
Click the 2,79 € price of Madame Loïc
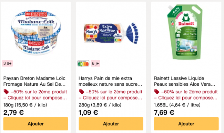coord(13,112)
